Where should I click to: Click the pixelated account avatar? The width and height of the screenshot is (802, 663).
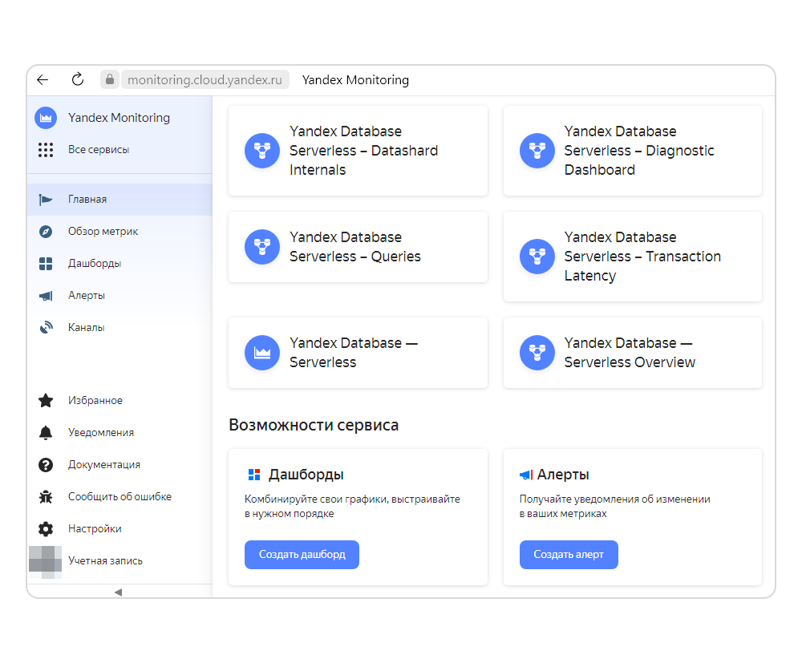point(45,562)
